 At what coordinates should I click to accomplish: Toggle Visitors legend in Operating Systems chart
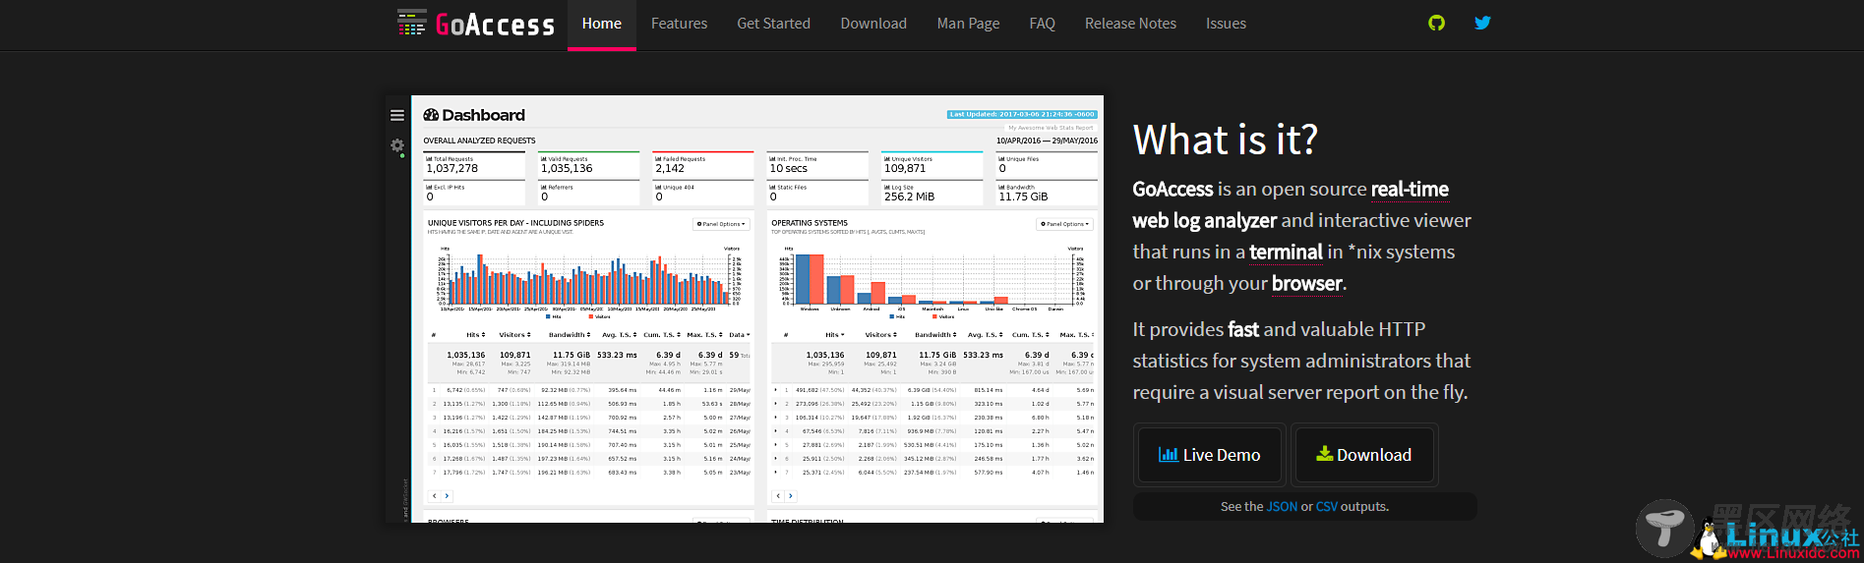point(943,316)
